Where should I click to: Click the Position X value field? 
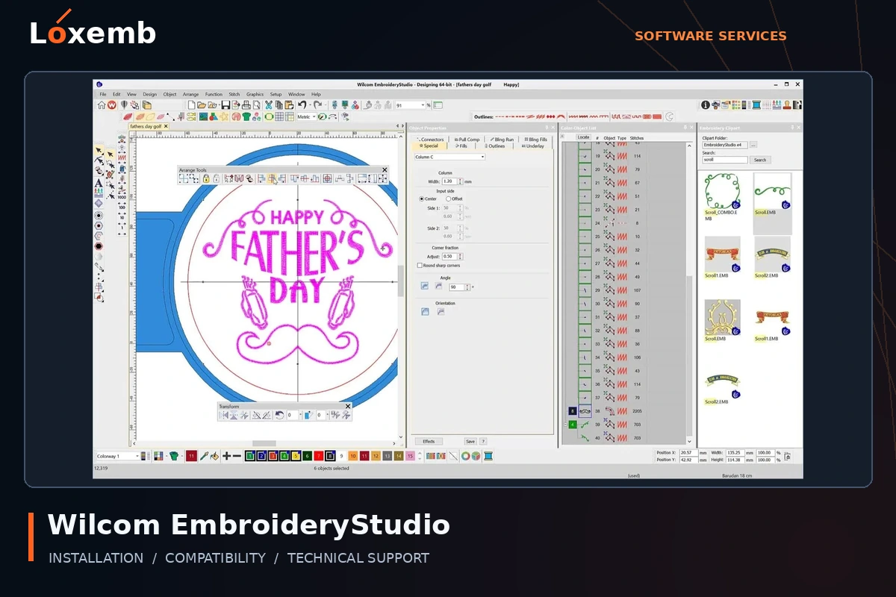[688, 452]
